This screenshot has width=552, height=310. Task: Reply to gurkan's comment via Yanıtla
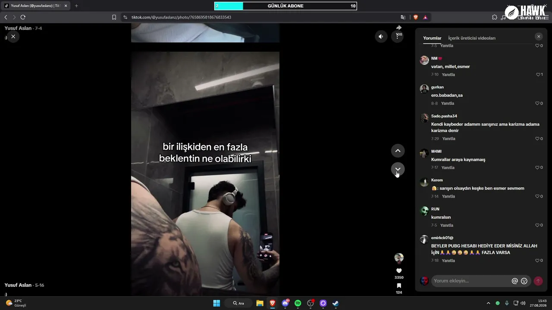(x=448, y=103)
